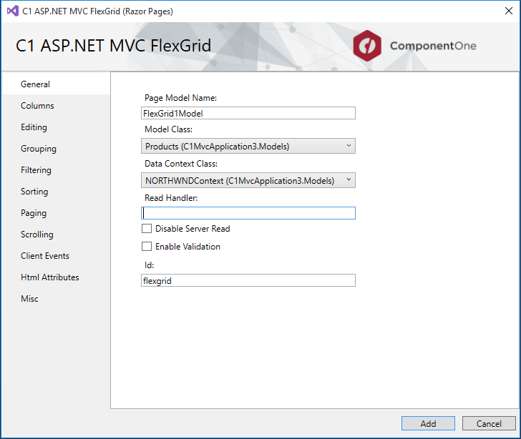Image resolution: width=521 pixels, height=439 pixels.
Task: Focus the Read Handler text box
Action: [x=248, y=213]
